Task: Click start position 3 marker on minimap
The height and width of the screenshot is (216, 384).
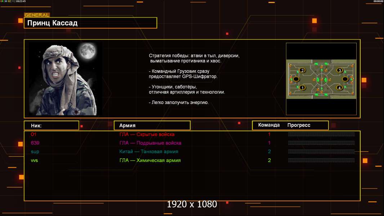Action: coord(339,71)
